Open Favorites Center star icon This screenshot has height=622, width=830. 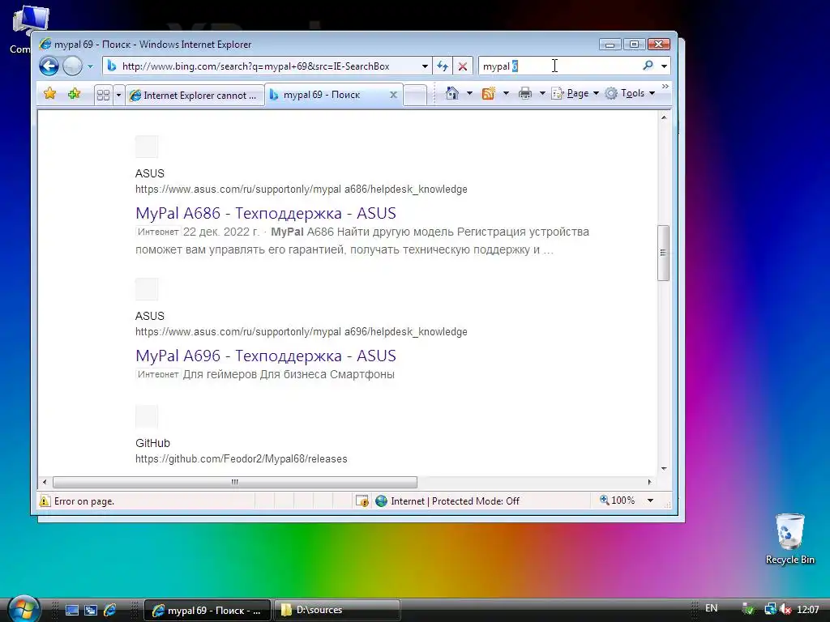(49, 94)
